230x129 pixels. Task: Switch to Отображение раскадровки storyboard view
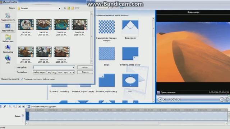(42, 106)
